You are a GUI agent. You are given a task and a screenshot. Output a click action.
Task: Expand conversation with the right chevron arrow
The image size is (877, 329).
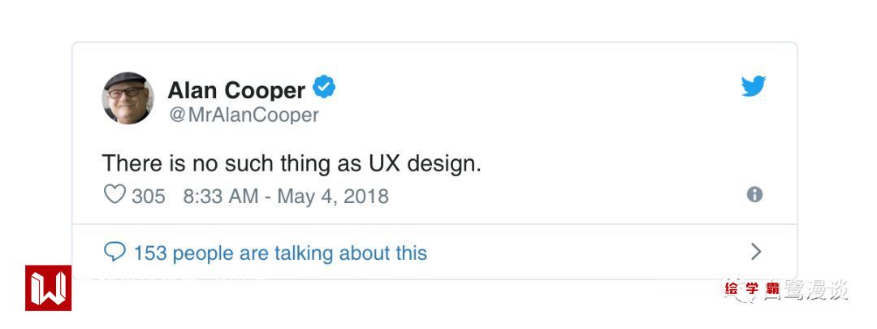[756, 252]
